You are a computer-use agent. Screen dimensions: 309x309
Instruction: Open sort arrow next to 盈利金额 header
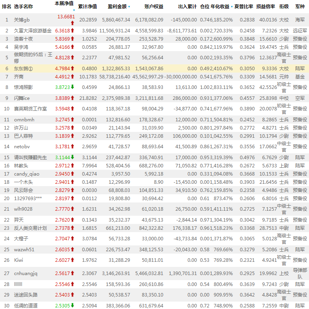click(x=129, y=7)
